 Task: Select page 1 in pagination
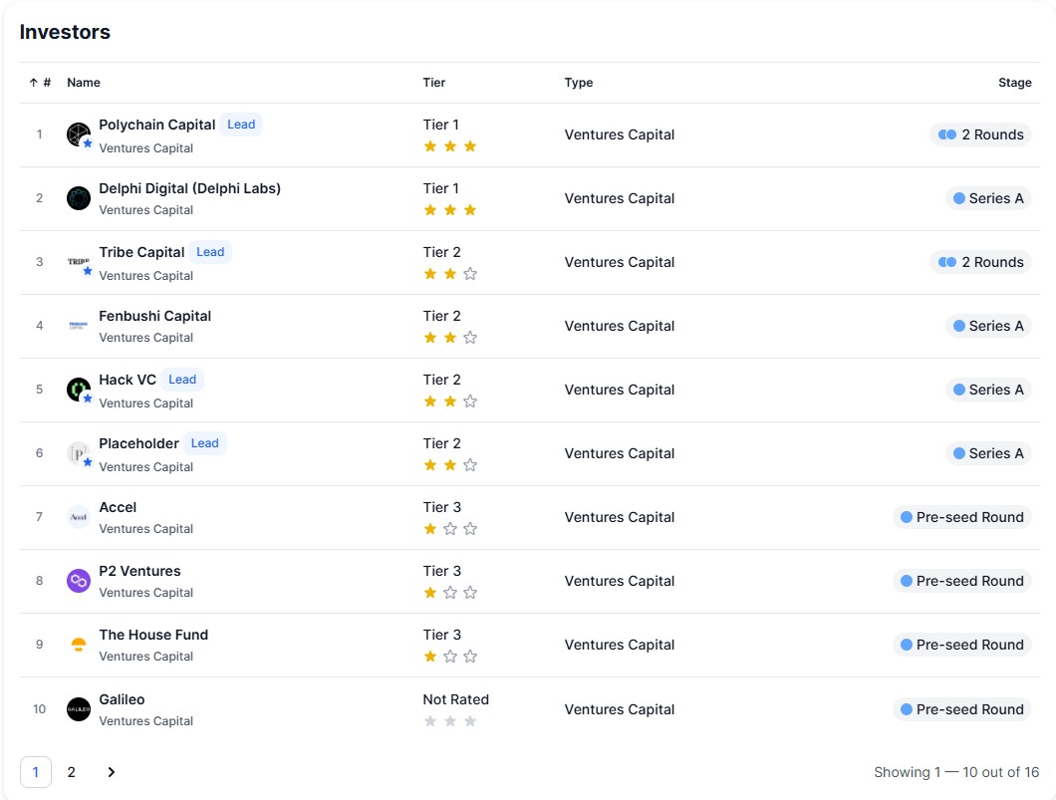coord(36,772)
